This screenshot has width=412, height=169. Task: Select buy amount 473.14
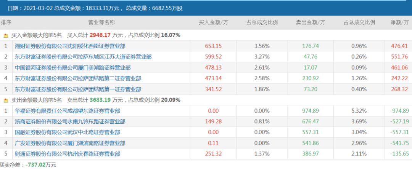[213, 78]
